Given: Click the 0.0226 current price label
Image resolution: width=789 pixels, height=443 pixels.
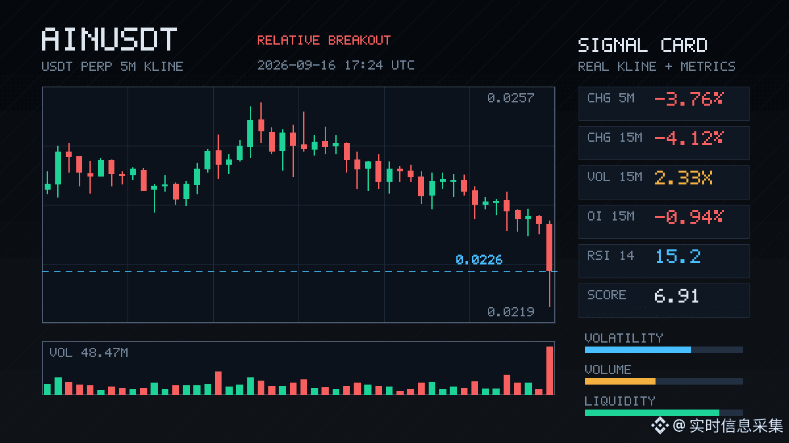Looking at the screenshot, I should coord(479,260).
